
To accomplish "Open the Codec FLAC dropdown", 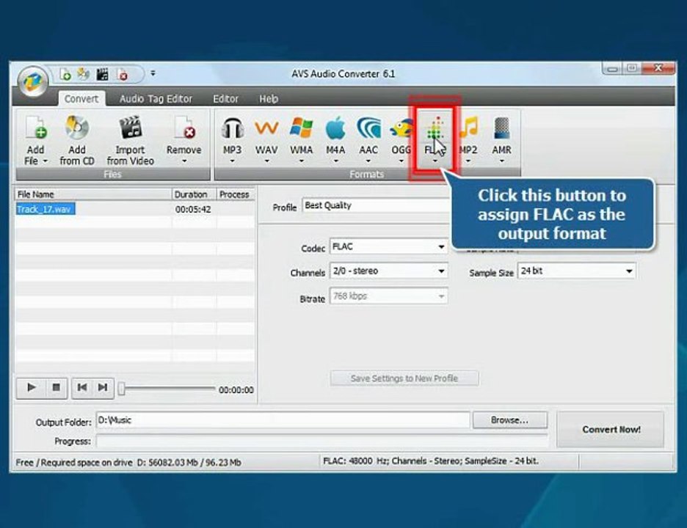I will [x=388, y=247].
